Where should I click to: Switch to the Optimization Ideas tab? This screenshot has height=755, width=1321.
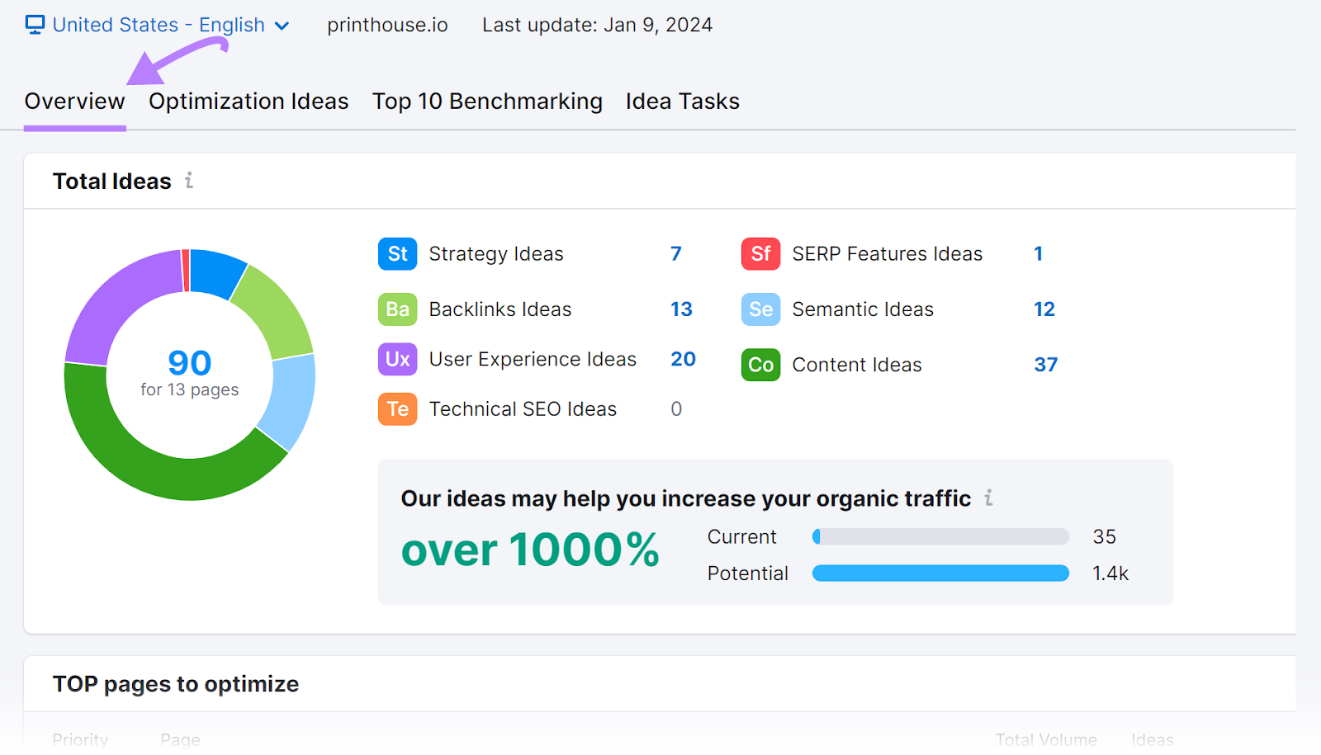point(248,101)
